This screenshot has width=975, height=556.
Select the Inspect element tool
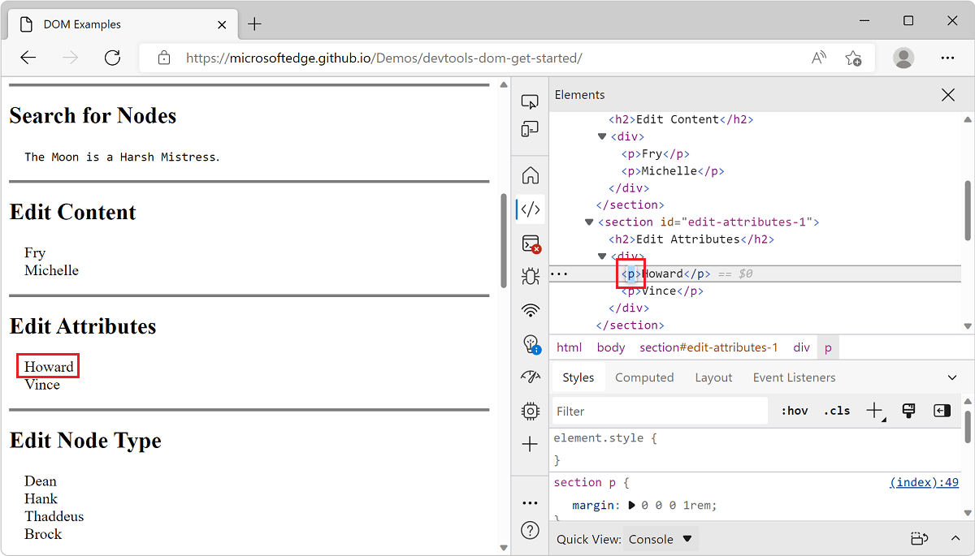[x=530, y=101]
